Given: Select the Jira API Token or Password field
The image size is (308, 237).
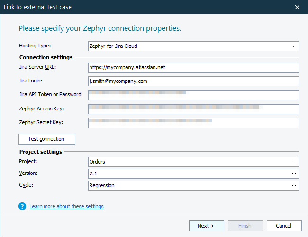Looking at the screenshot, I should 193,95.
